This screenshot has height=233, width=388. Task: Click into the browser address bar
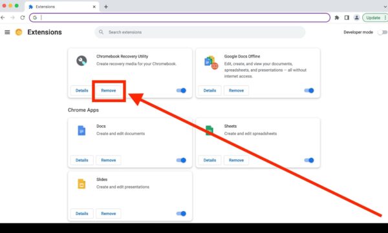(180, 17)
